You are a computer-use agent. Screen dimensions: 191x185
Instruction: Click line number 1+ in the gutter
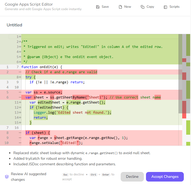pyautogui.click(x=19, y=37)
